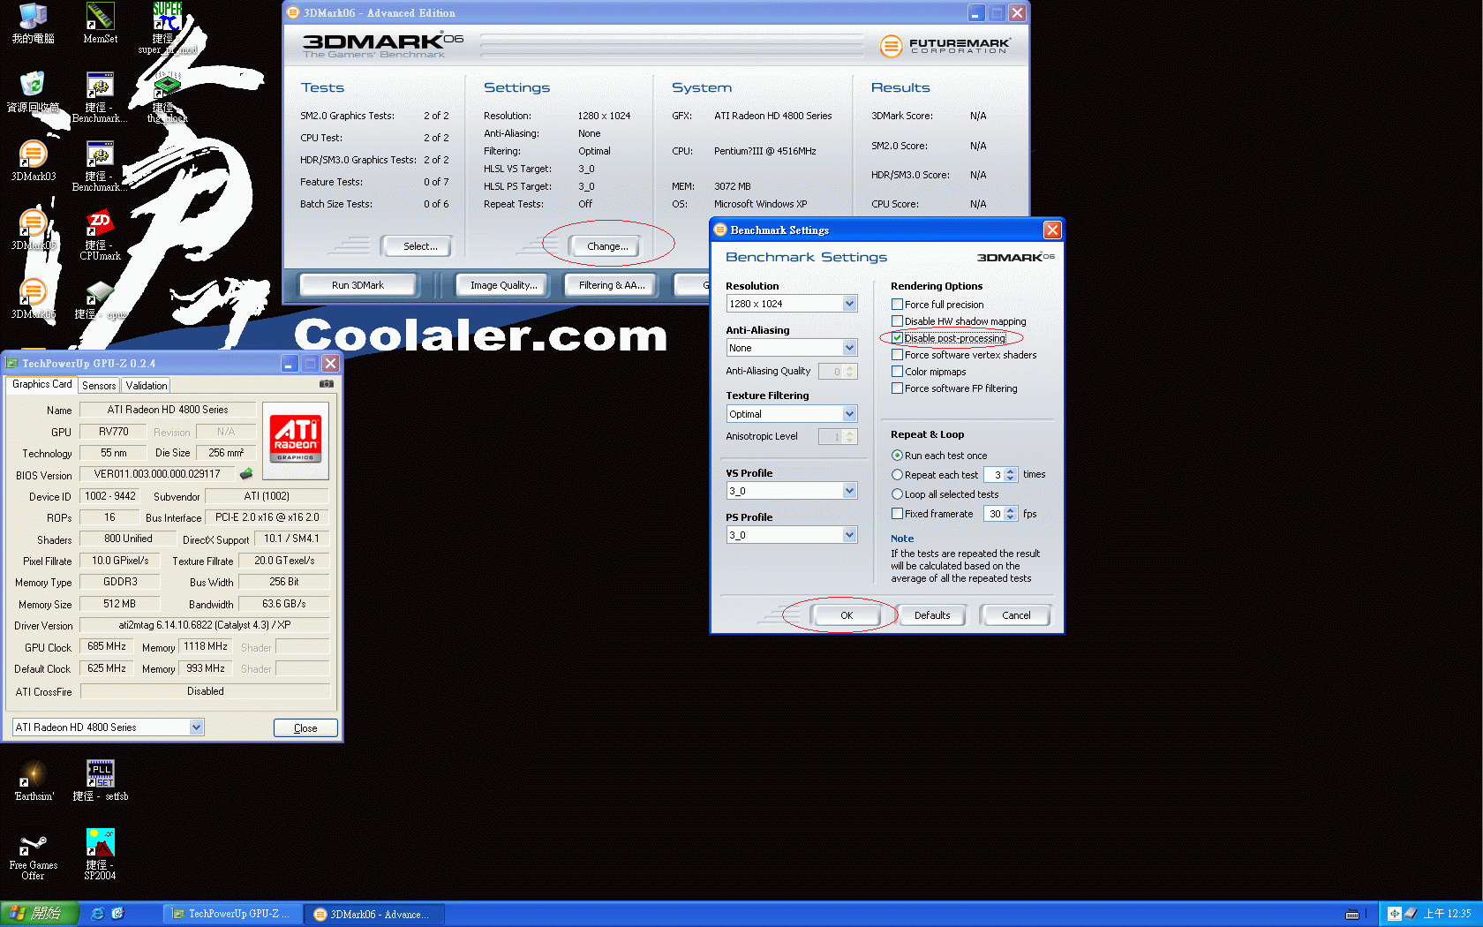The image size is (1483, 927).
Task: Confirm Benchmark Settings with OK
Action: coord(847,615)
